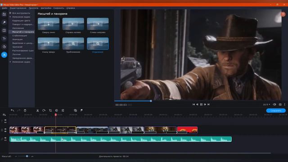Delete selected clip with trash icon
The image size is (288, 162).
(25, 110)
